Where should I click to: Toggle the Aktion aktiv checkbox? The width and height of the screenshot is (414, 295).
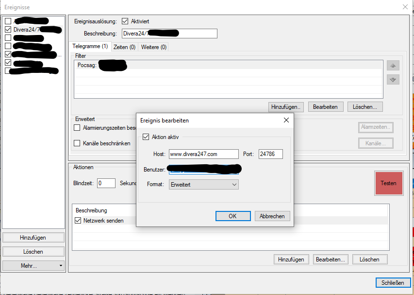[146, 137]
